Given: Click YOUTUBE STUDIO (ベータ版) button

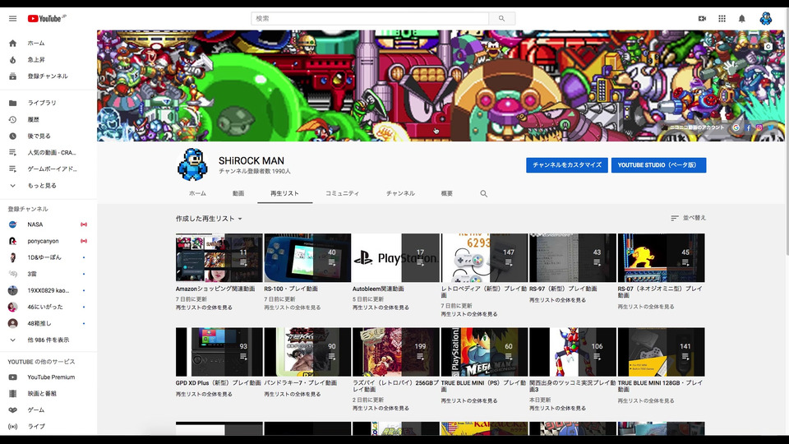Looking at the screenshot, I should (658, 165).
